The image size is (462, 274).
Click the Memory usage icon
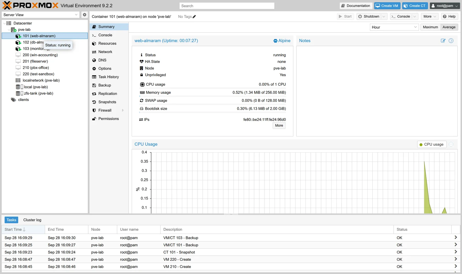(x=142, y=93)
